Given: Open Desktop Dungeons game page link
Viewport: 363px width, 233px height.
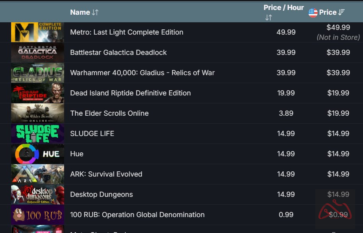Looking at the screenshot, I should (101, 194).
